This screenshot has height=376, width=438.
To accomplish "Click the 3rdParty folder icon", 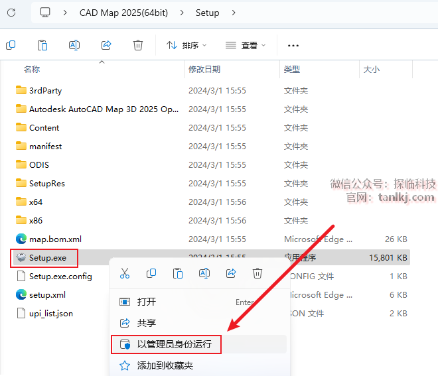I will click(21, 90).
